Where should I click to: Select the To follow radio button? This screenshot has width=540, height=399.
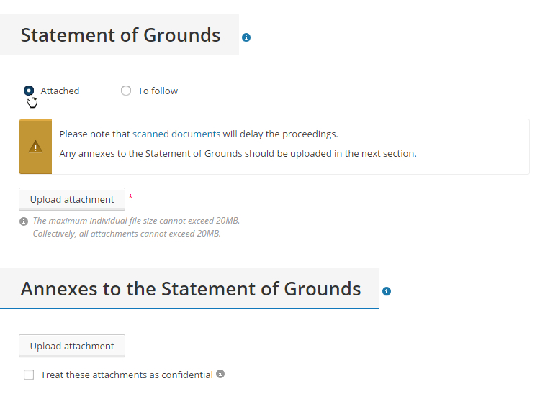pyautogui.click(x=126, y=91)
